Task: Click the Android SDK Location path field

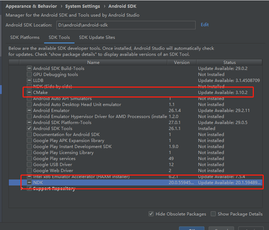Action: pos(125,25)
